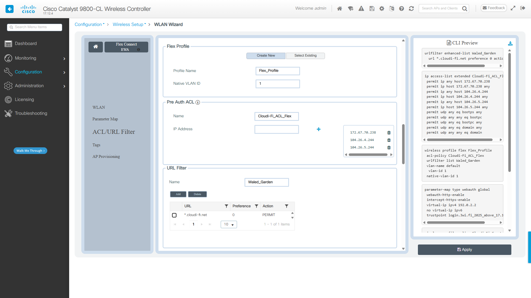Viewport: 531px width, 298px height.
Task: Click the refresh icon in header
Action: [x=411, y=9]
